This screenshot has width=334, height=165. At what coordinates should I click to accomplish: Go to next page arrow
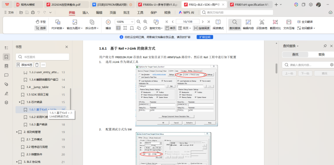203,22
